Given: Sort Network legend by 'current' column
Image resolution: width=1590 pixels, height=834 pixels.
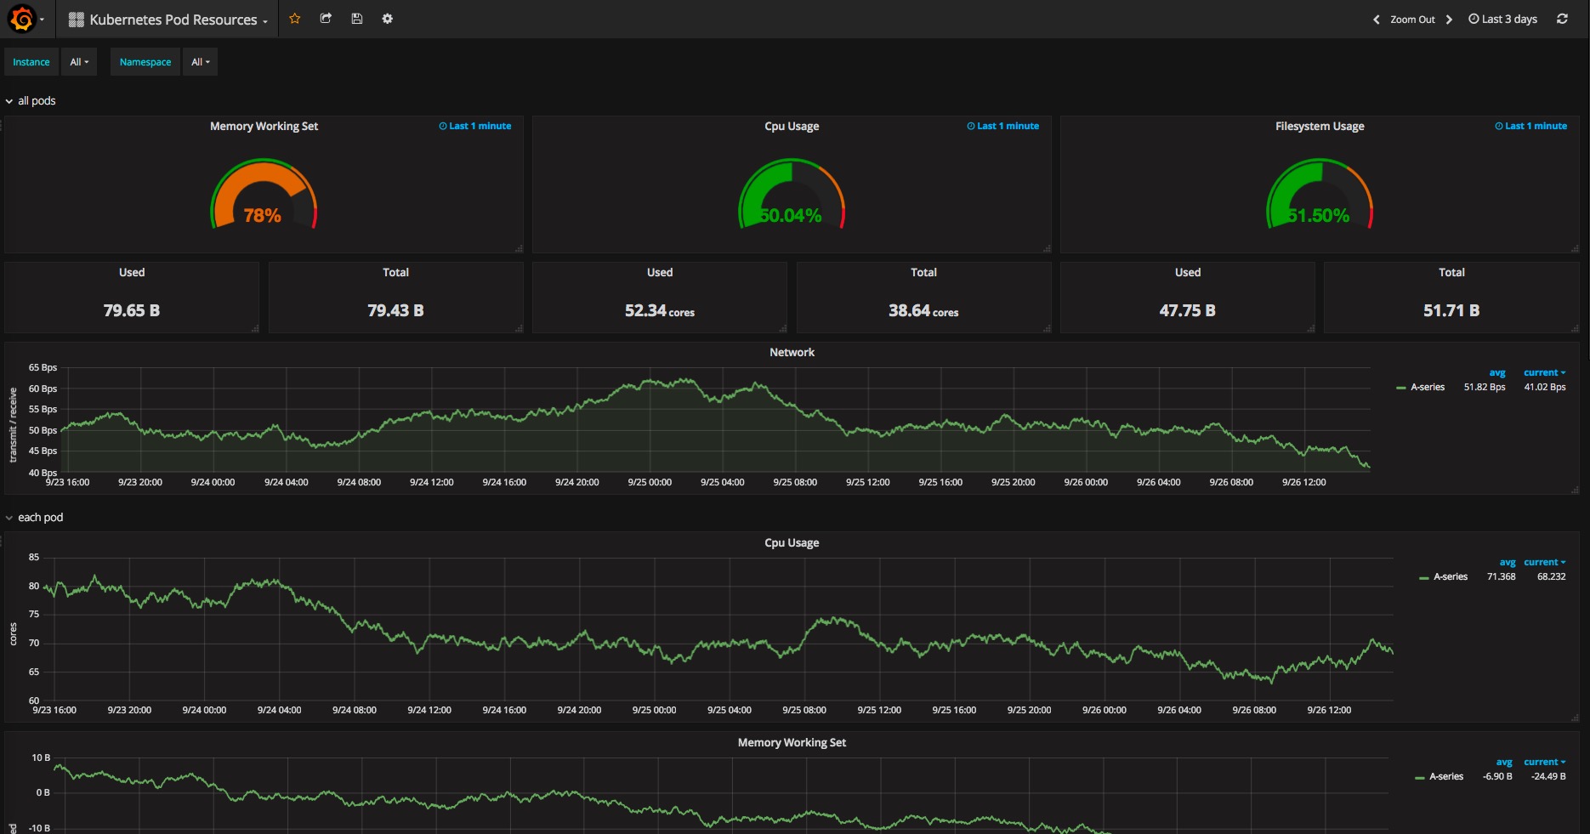Looking at the screenshot, I should click(x=1543, y=372).
